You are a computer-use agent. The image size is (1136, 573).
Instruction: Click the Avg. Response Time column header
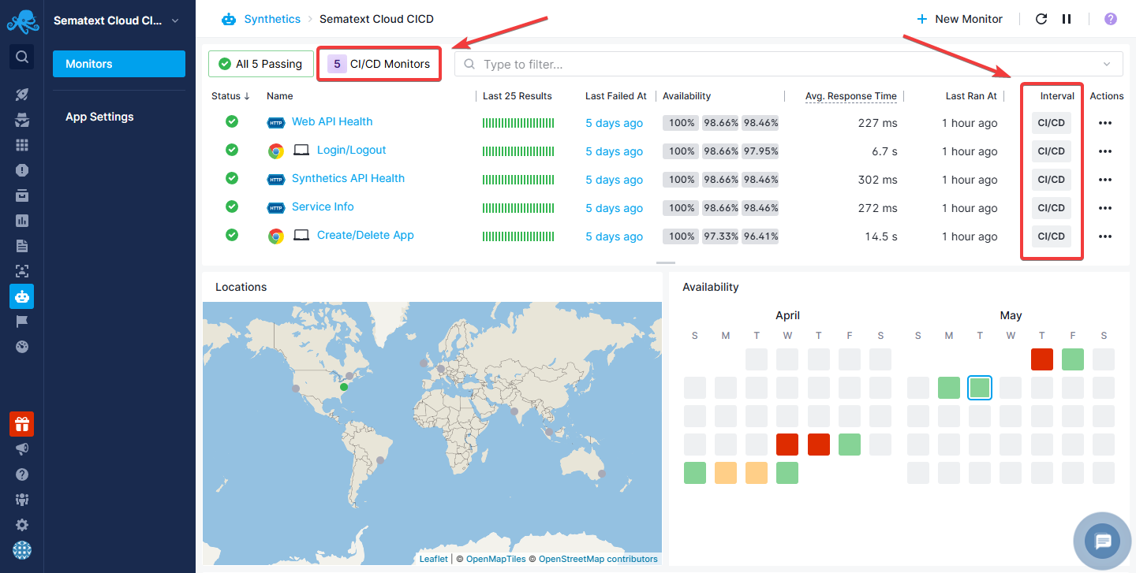tap(850, 96)
